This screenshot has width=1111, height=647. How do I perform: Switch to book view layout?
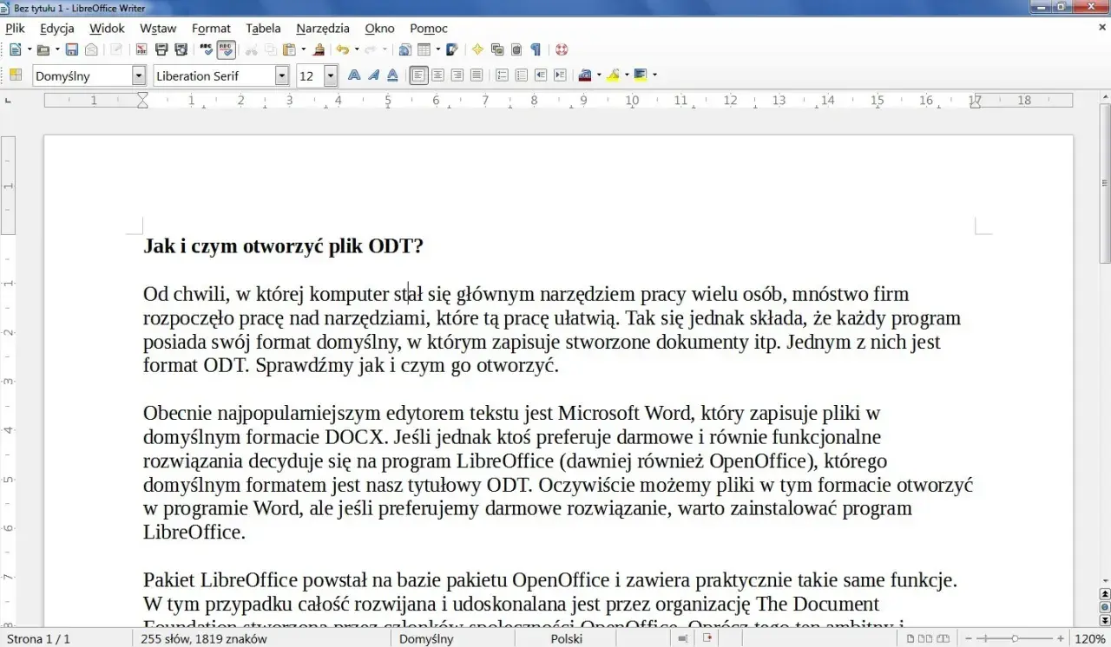pos(942,639)
